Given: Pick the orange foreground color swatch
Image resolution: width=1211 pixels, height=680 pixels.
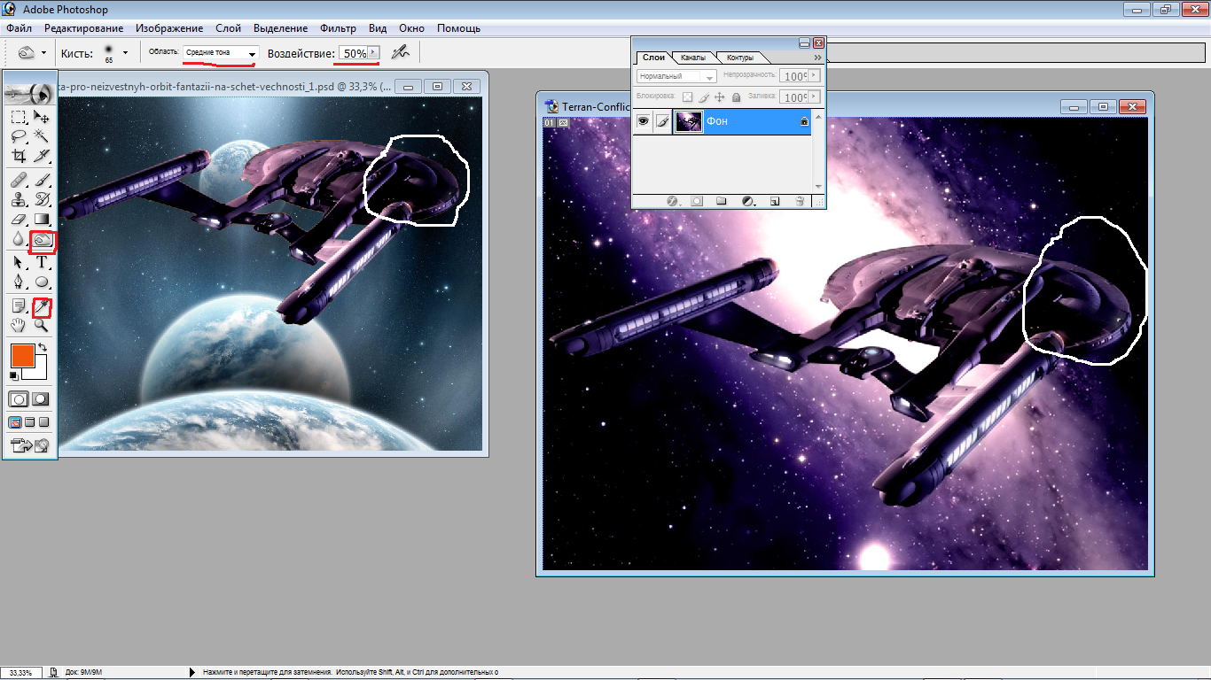Looking at the screenshot, I should [x=21, y=356].
